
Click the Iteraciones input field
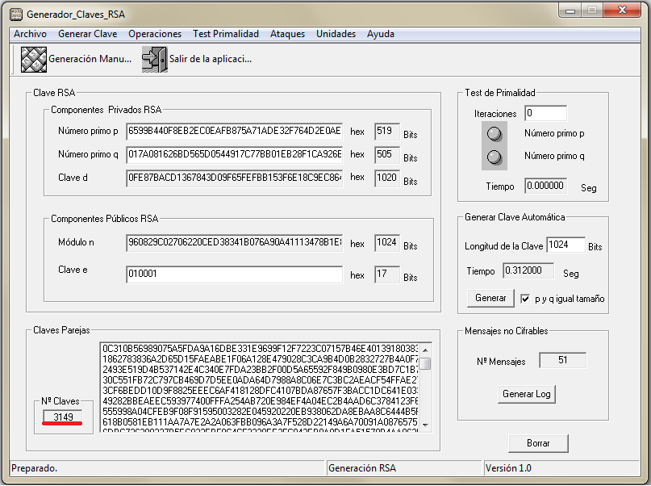click(x=545, y=114)
